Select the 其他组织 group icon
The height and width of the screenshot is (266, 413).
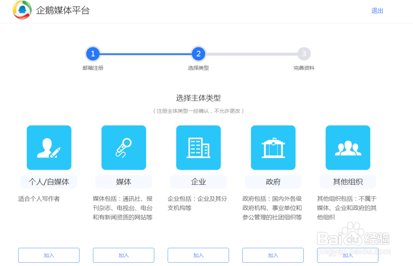click(347, 148)
